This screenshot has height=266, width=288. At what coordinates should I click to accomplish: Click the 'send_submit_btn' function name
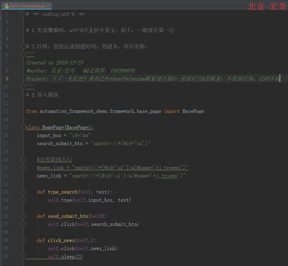(x=68, y=216)
